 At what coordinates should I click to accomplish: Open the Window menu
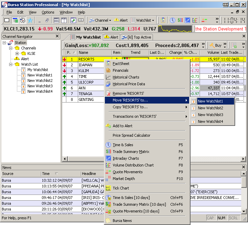point(66,12)
